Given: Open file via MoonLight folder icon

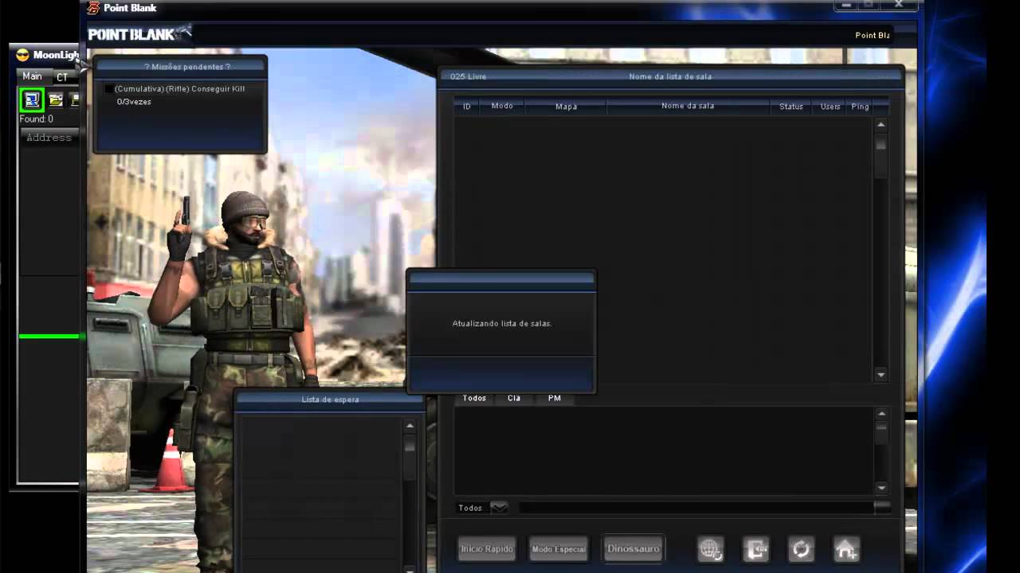Looking at the screenshot, I should tap(56, 99).
